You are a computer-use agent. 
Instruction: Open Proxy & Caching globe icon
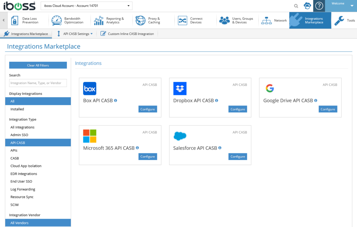[140, 21]
